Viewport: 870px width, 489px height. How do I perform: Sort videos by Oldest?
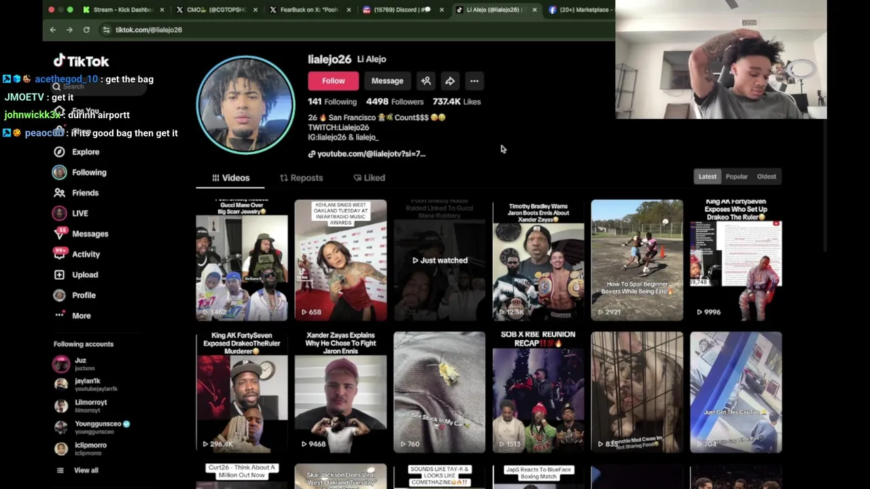pyautogui.click(x=767, y=177)
